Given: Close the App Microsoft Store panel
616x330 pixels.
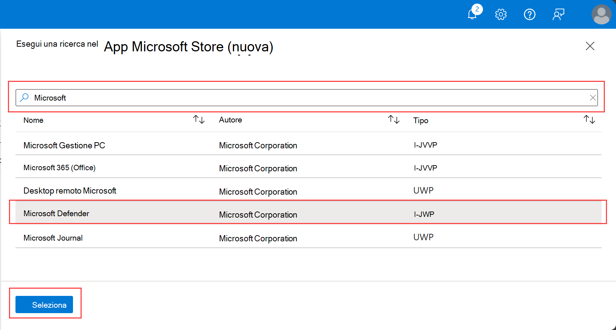Looking at the screenshot, I should (590, 46).
